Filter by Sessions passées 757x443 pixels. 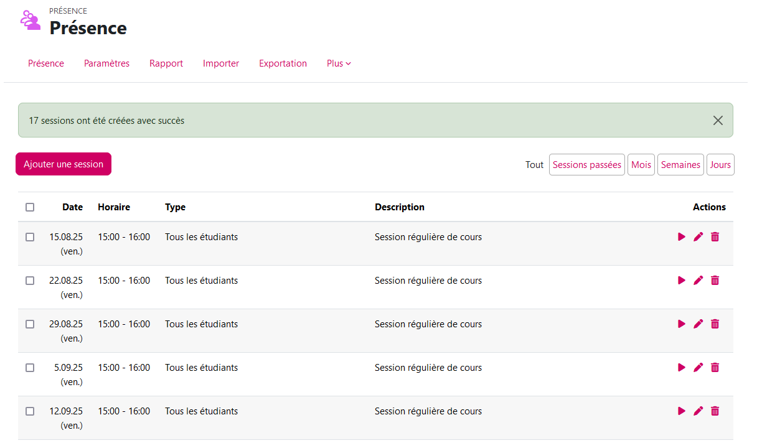pos(586,165)
